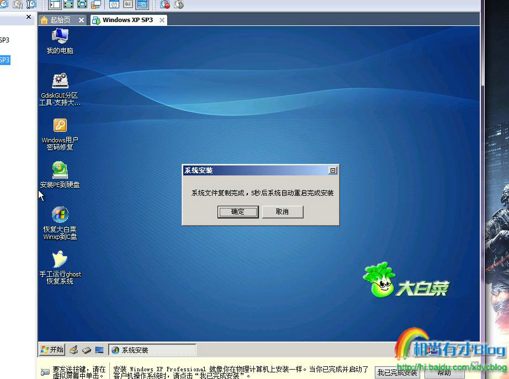Click the printer-like quick launch icon
Screen dimensions: 509x379
pyautogui.click(x=74, y=350)
